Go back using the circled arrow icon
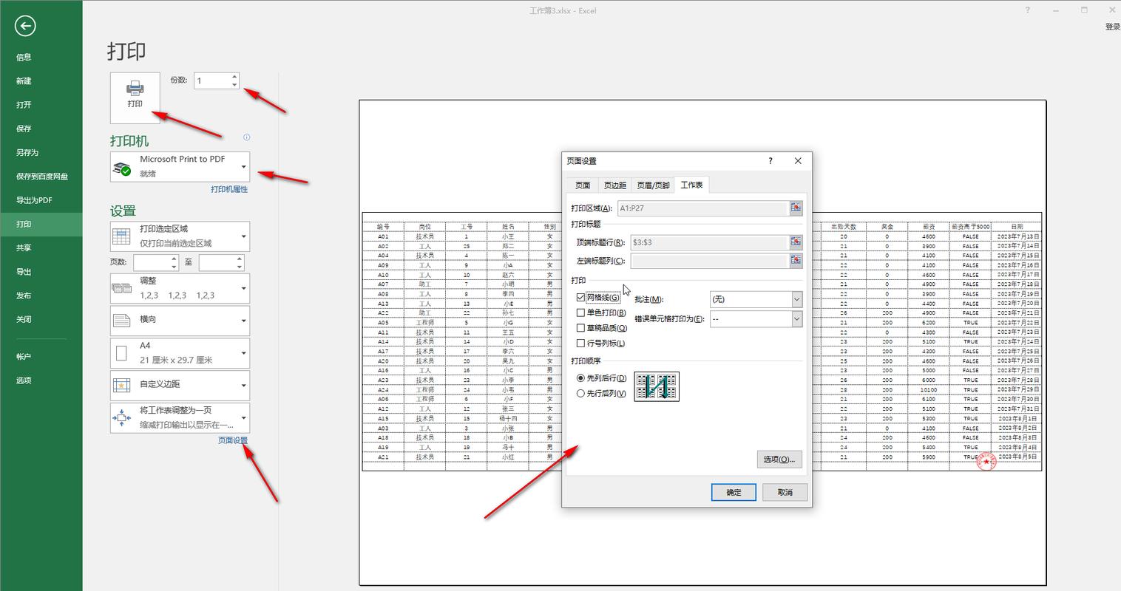This screenshot has height=591, width=1121. click(25, 27)
